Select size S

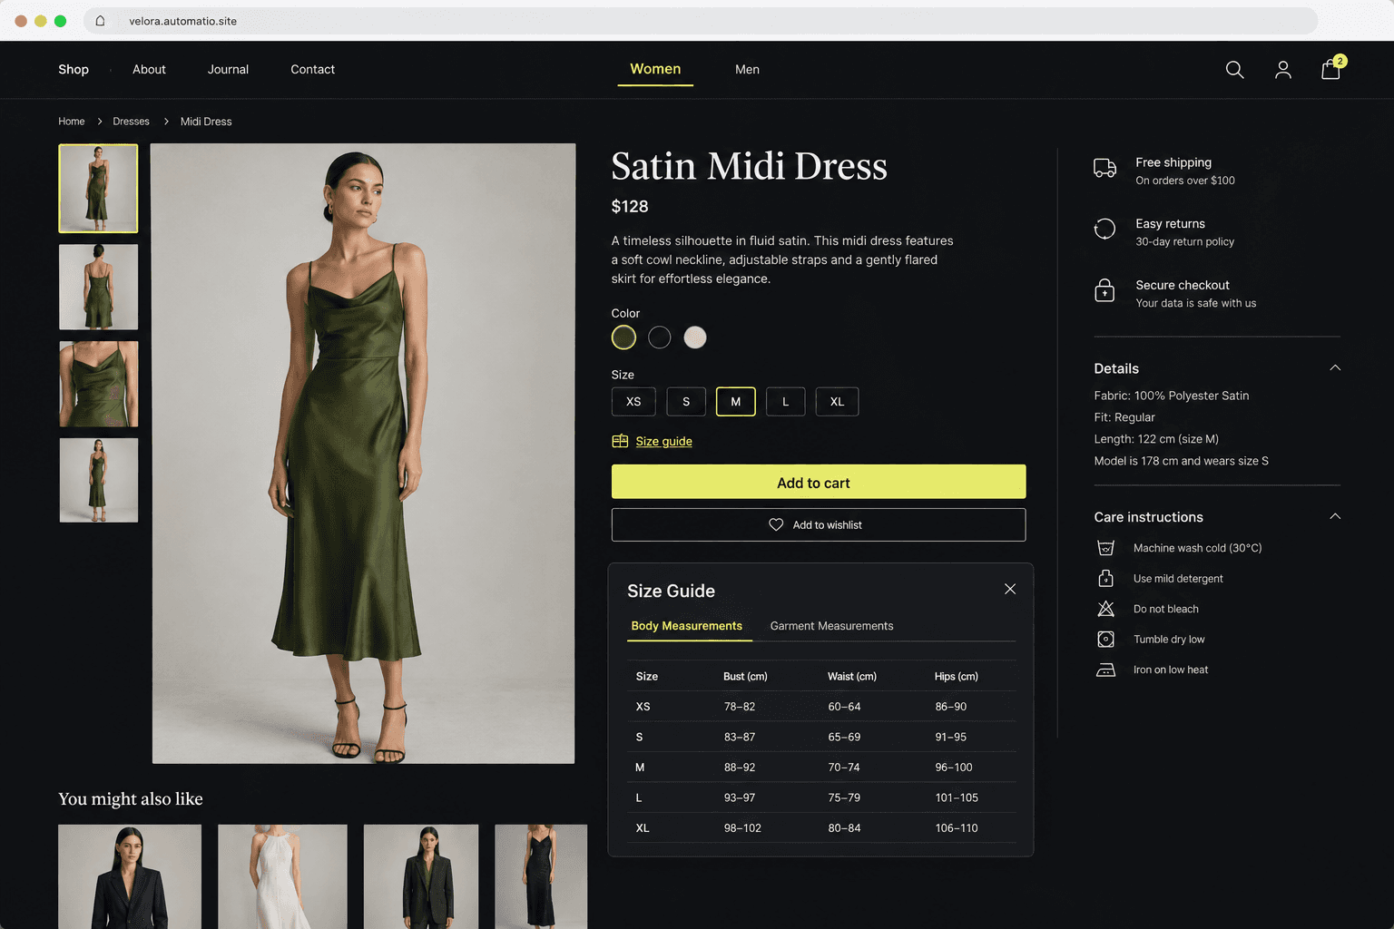pyautogui.click(x=686, y=402)
